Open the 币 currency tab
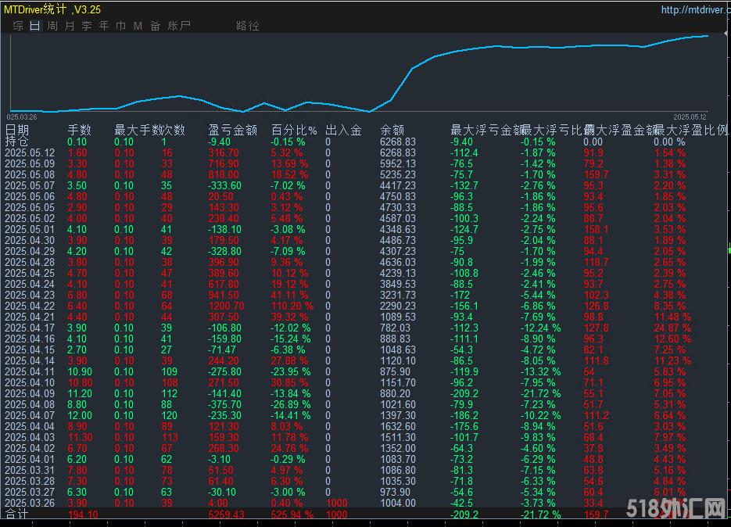This screenshot has height=527, width=731. (120, 26)
